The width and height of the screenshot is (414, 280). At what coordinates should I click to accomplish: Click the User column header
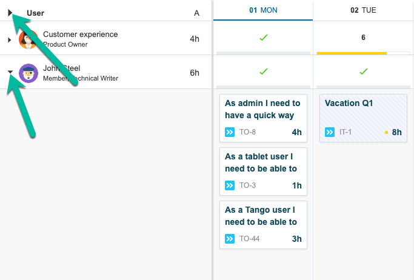[35, 13]
